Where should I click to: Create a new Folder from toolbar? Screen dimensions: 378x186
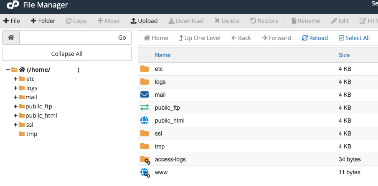(x=43, y=21)
